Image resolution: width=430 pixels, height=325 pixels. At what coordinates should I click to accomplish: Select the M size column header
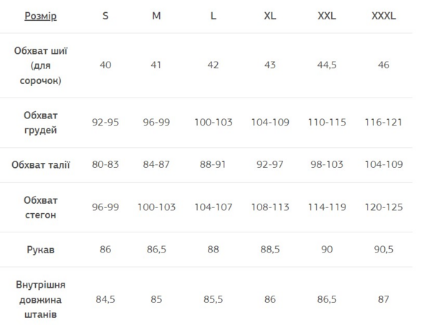156,16
